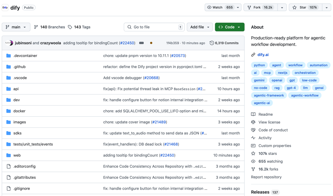Screen dimensions: 333x196
Task: Star the dify repository
Action: (306, 7)
